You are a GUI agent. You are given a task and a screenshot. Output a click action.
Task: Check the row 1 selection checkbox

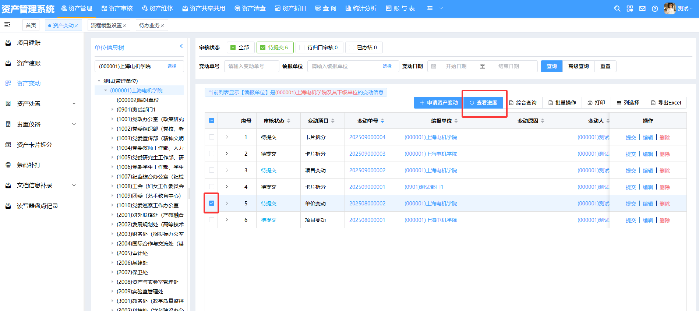coord(212,137)
